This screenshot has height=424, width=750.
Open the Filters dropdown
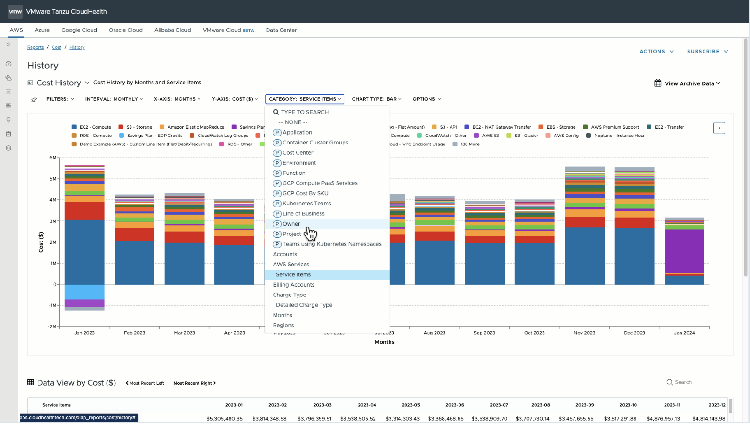pos(60,99)
